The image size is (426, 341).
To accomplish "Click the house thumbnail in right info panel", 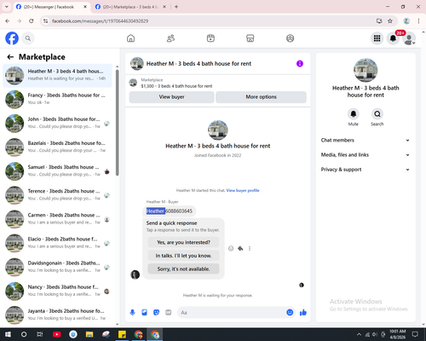I will coord(366,70).
